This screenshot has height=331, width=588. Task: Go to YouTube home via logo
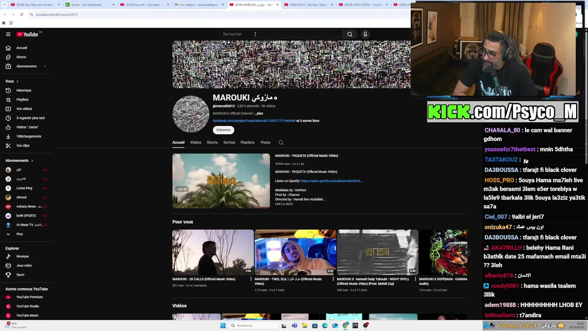pyautogui.click(x=28, y=34)
